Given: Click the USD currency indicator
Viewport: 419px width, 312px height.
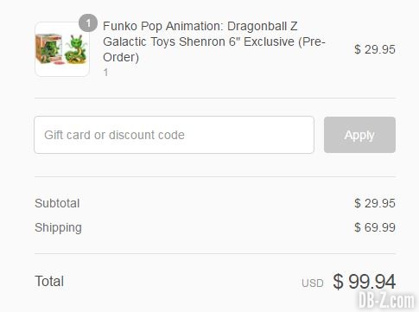Looking at the screenshot, I should point(313,283).
